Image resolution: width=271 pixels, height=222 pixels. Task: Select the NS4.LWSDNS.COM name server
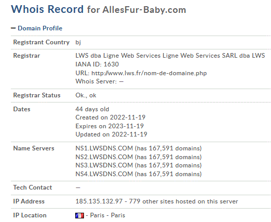pos(104,174)
